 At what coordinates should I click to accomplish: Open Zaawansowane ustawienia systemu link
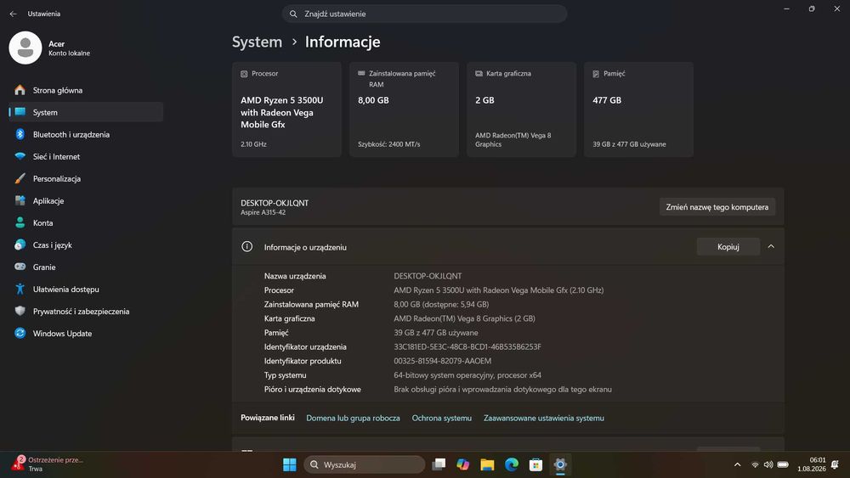(x=544, y=418)
